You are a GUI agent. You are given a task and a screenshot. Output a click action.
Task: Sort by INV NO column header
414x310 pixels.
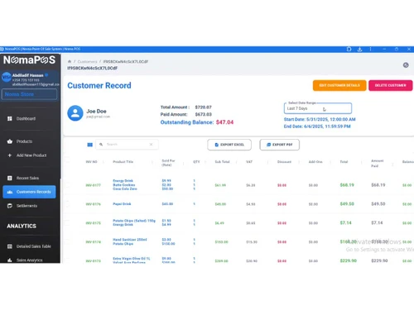[x=91, y=162]
